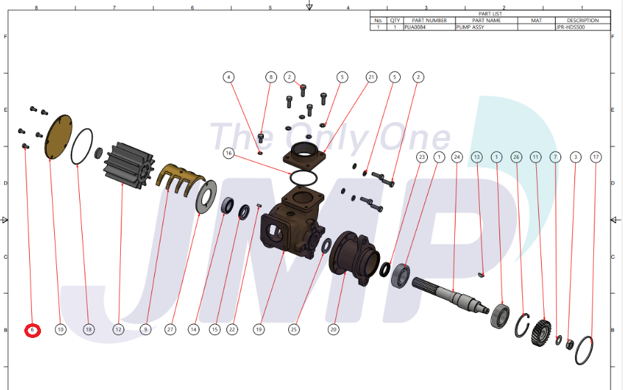Click balloon callout number 17
Viewport: 623px width, 390px height.
click(595, 158)
